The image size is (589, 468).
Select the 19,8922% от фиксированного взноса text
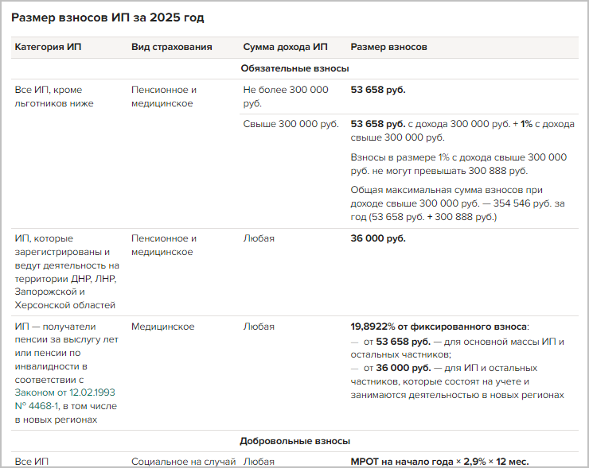point(439,327)
